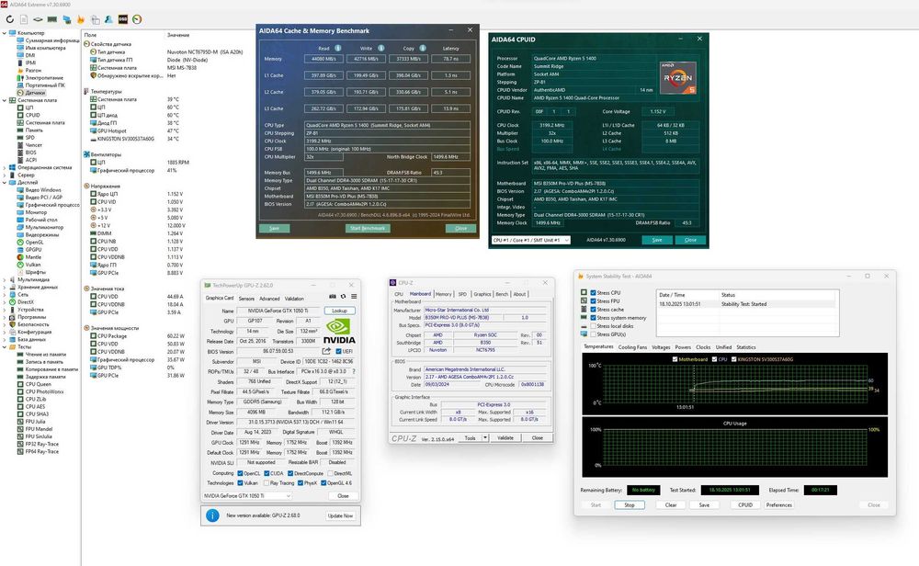Open the SensorPanel gauge icon in AIDA64 toolbar

point(137,19)
